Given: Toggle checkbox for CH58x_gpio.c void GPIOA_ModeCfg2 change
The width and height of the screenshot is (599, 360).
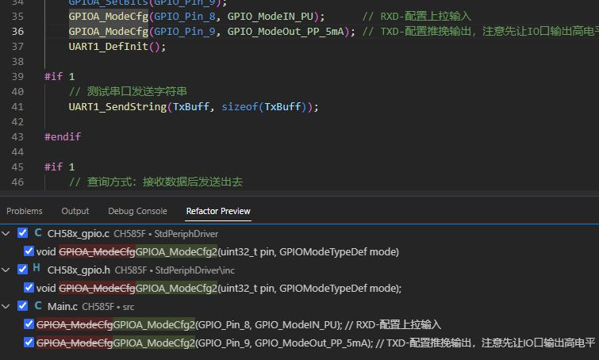Looking at the screenshot, I should (29, 251).
